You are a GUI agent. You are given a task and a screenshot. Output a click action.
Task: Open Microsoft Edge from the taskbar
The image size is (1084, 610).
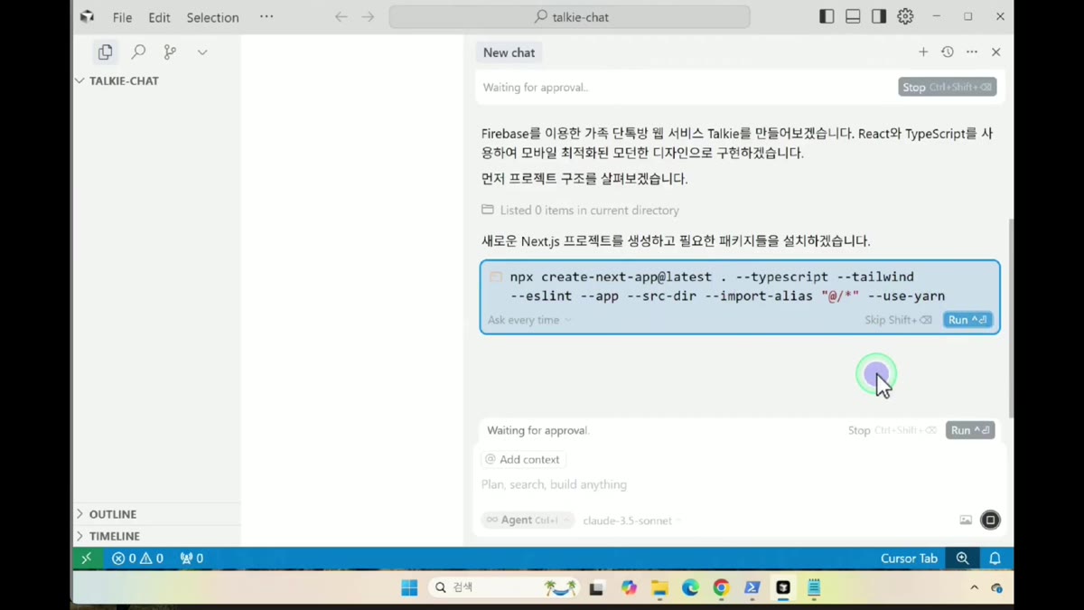(690, 588)
